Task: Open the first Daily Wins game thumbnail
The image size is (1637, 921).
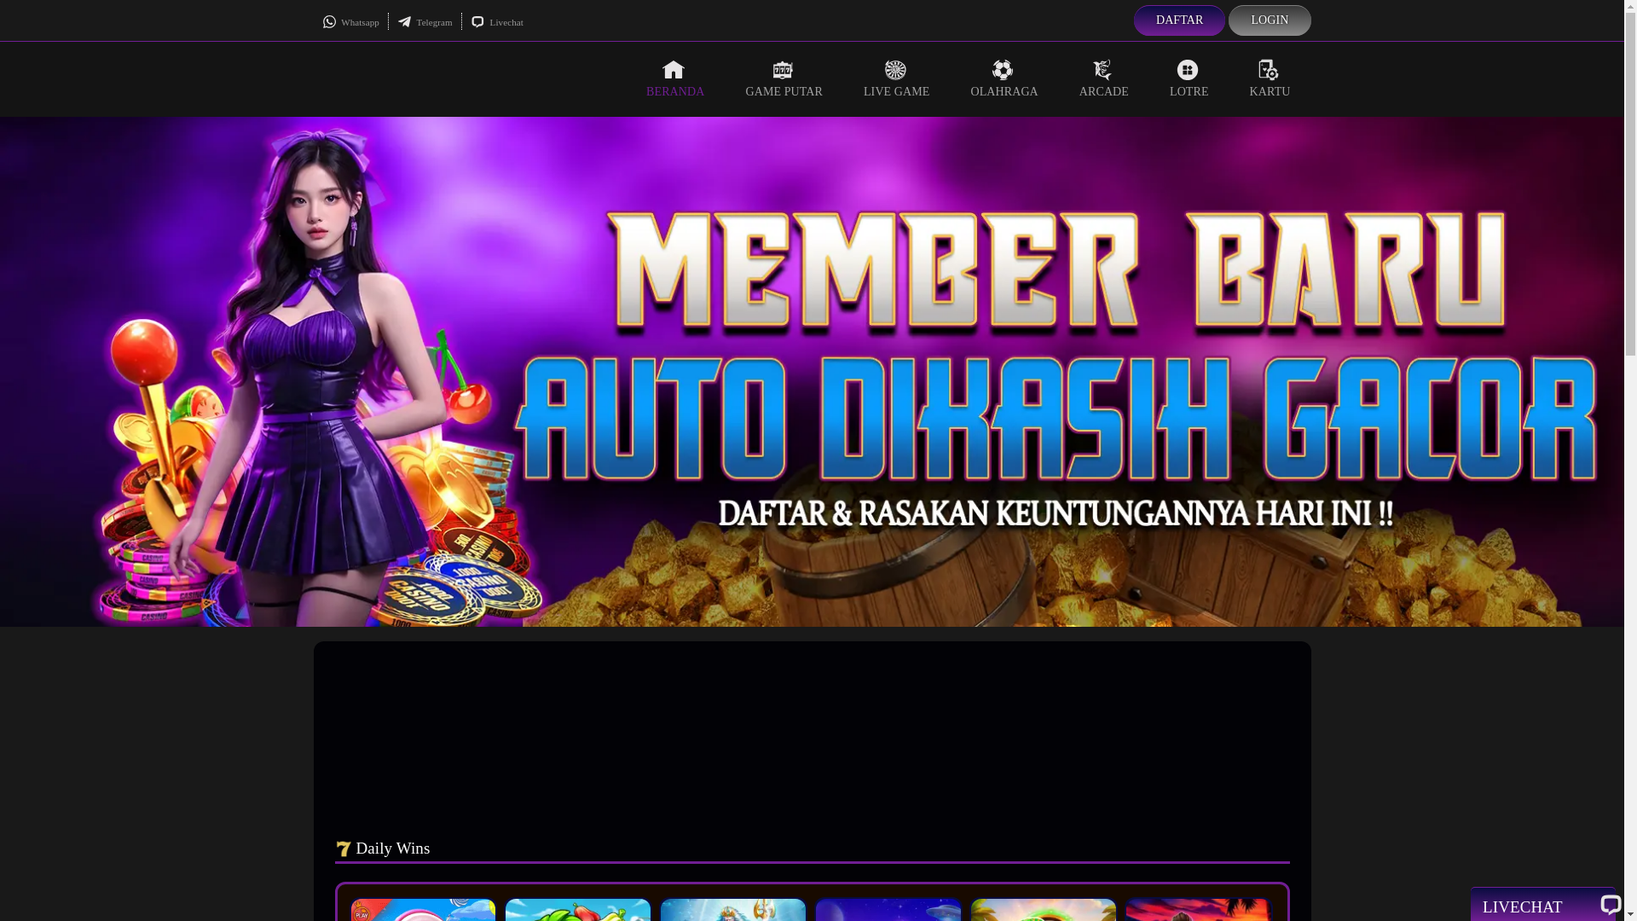Action: (423, 909)
